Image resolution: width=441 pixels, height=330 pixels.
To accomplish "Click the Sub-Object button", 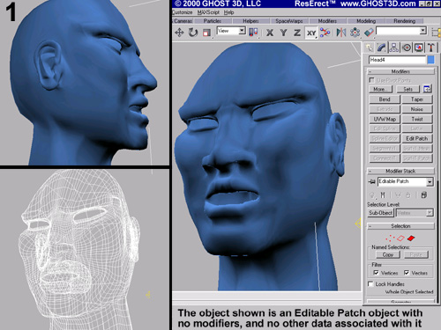I will 380,213.
